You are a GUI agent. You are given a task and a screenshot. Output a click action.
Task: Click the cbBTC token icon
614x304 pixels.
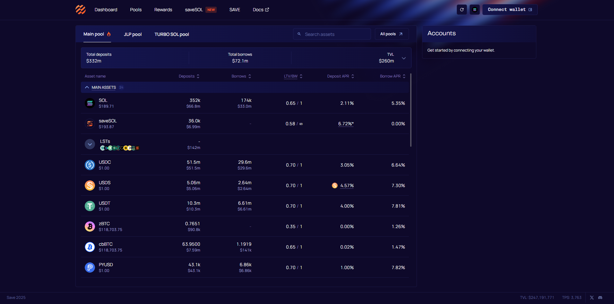90,247
